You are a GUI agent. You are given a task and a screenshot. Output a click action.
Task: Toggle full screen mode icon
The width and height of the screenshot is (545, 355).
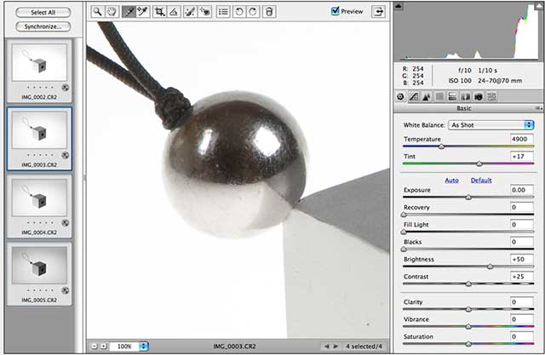(x=378, y=11)
